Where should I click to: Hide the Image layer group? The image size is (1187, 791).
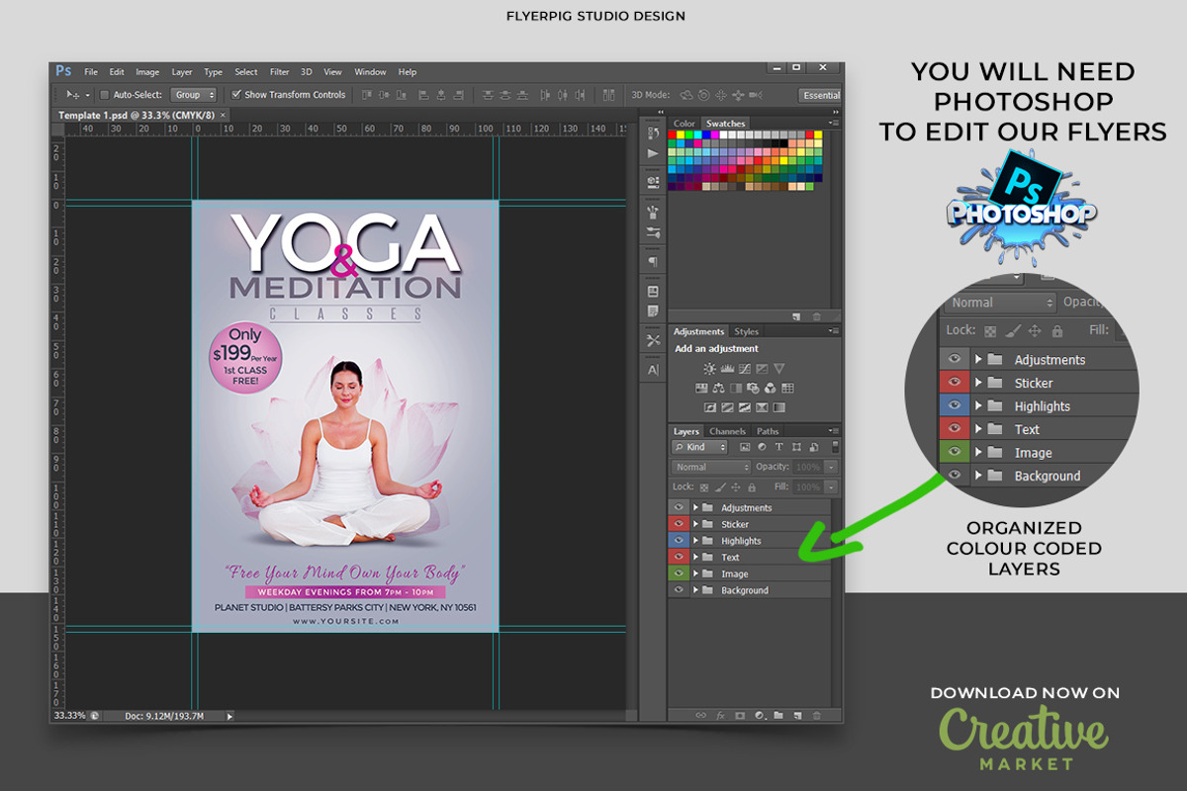[678, 573]
